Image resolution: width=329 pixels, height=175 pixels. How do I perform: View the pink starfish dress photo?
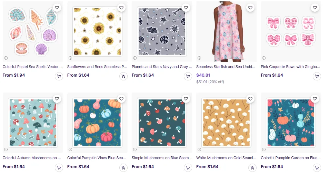(226, 31)
